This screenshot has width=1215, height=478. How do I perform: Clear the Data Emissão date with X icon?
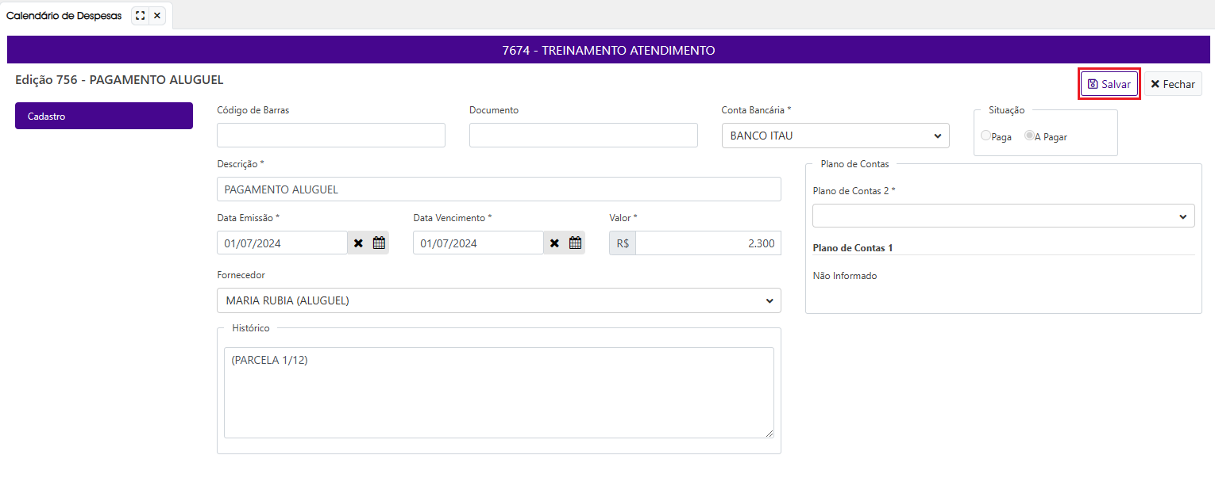[358, 243]
